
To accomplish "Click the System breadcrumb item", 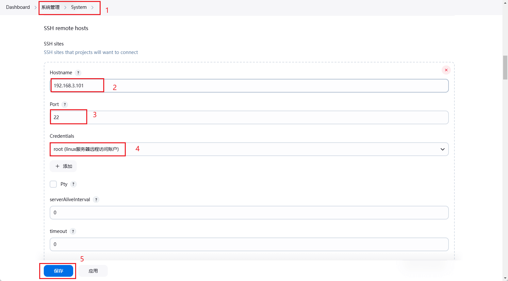I will click(79, 7).
